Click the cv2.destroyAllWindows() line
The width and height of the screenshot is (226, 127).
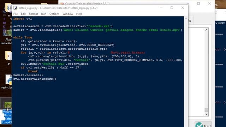pyautogui.click(x=35, y=79)
